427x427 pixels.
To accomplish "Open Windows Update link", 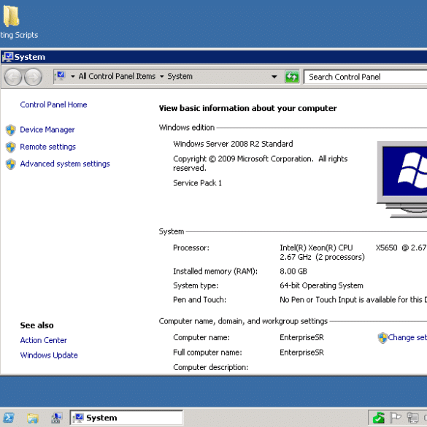I will (x=49, y=355).
